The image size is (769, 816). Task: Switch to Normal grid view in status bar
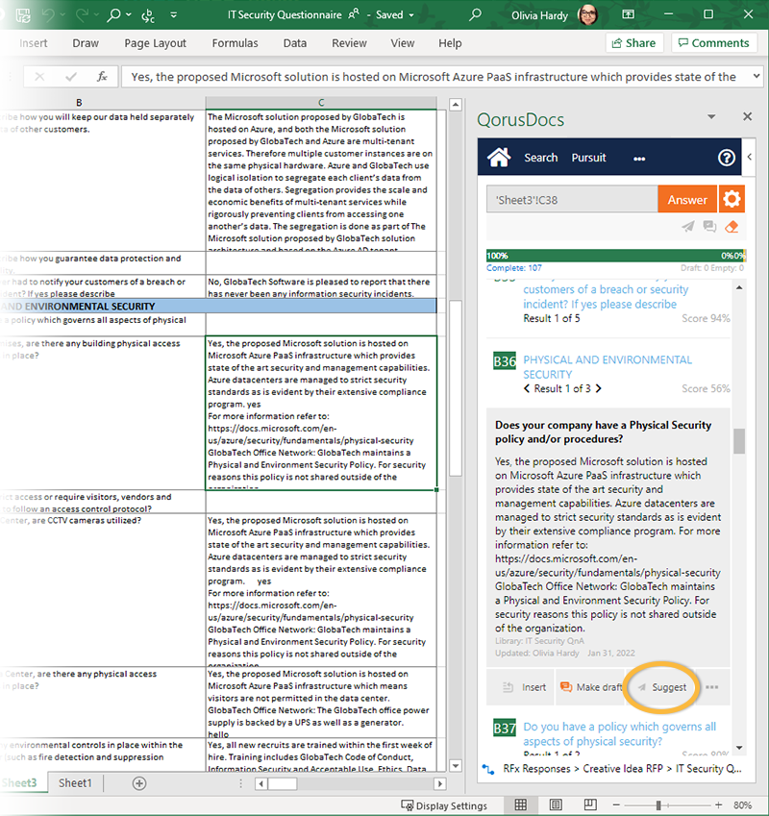(520, 804)
